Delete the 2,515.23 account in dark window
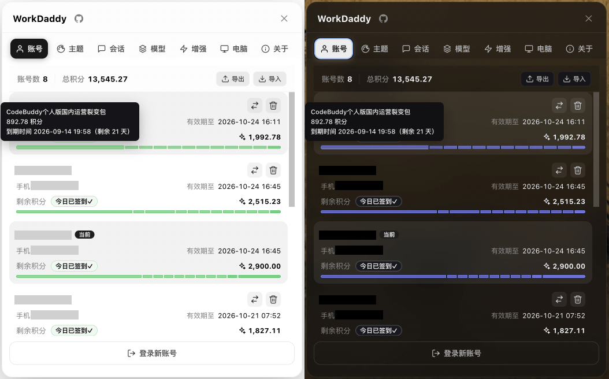Screen dimensions: 609x379 click(x=578, y=170)
